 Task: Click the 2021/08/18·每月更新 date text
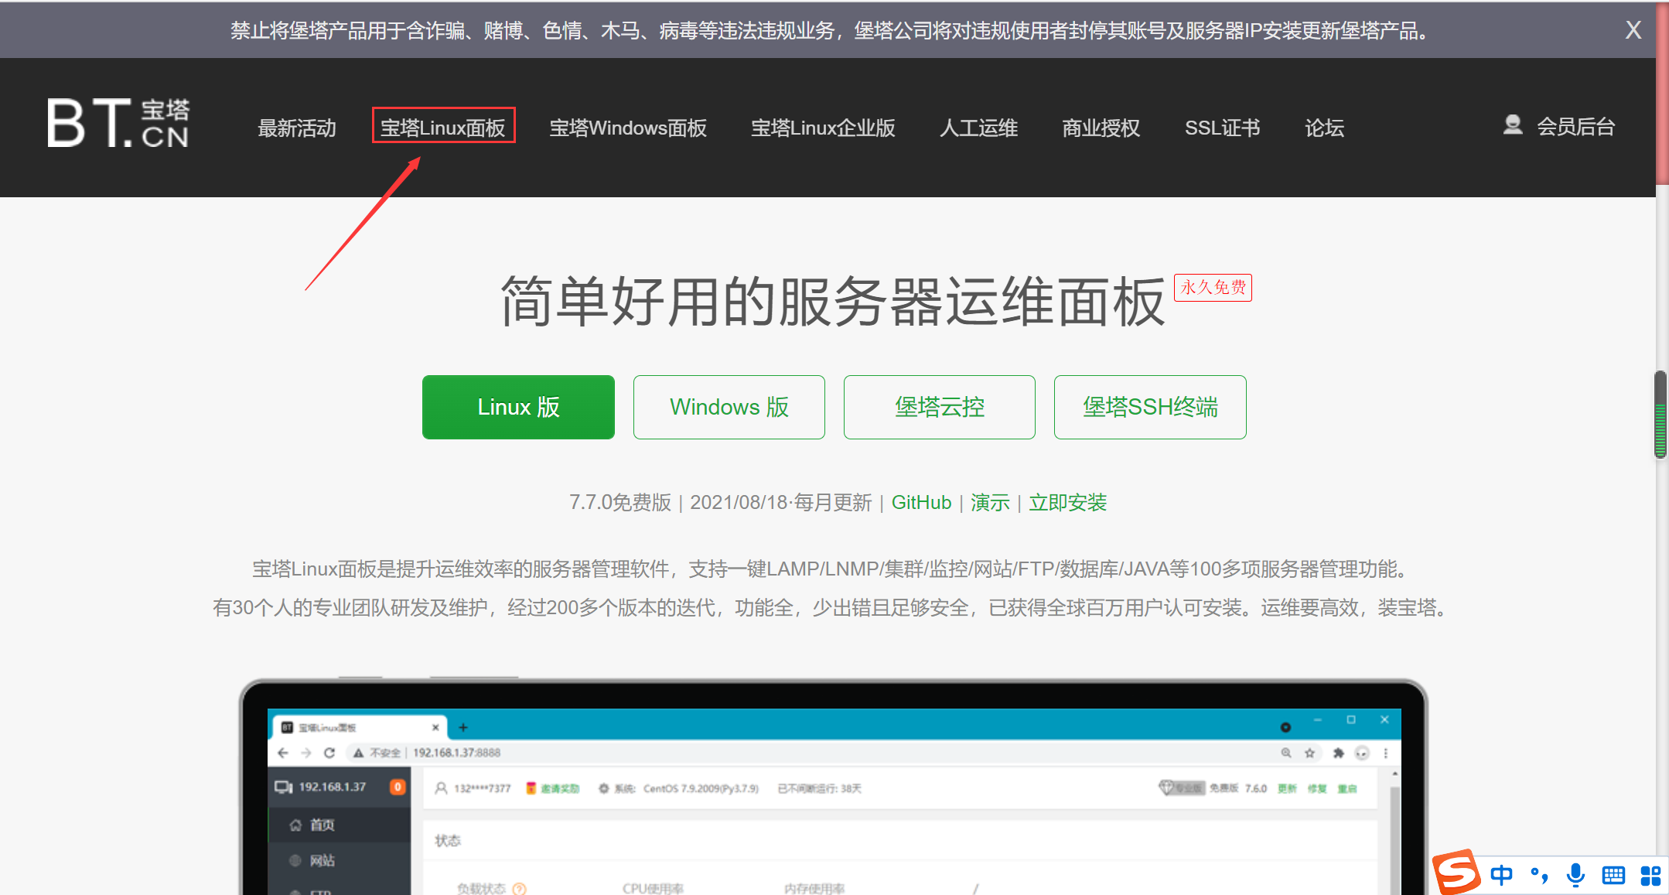780,503
